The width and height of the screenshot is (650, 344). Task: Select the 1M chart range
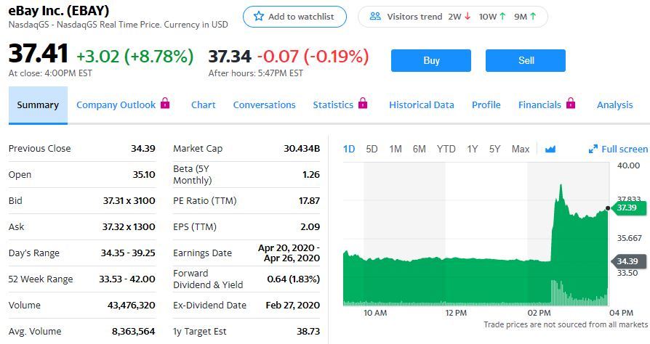(x=396, y=149)
